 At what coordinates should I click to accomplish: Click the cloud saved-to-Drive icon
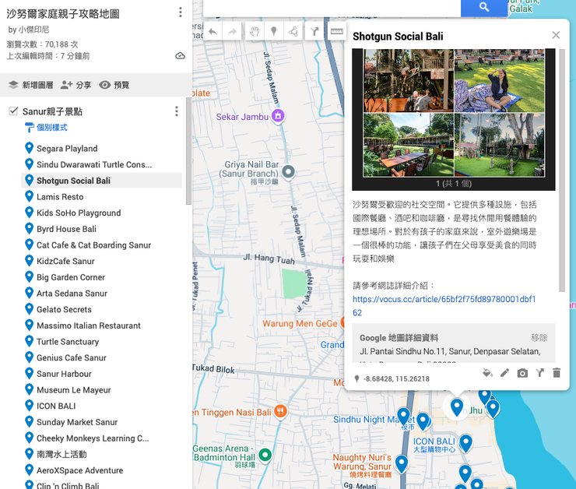[x=180, y=56]
